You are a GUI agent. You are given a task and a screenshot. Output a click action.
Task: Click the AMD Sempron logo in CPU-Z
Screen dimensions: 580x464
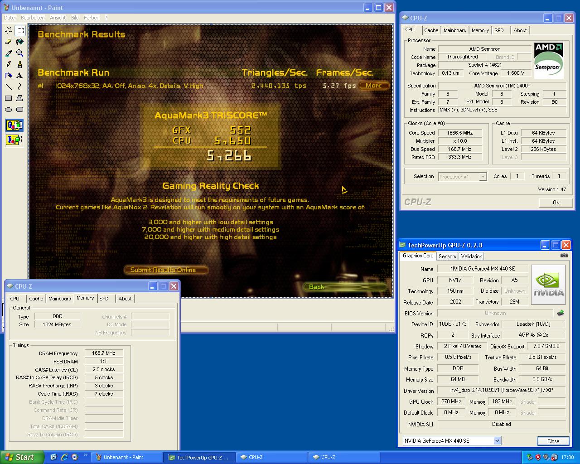[x=549, y=61]
